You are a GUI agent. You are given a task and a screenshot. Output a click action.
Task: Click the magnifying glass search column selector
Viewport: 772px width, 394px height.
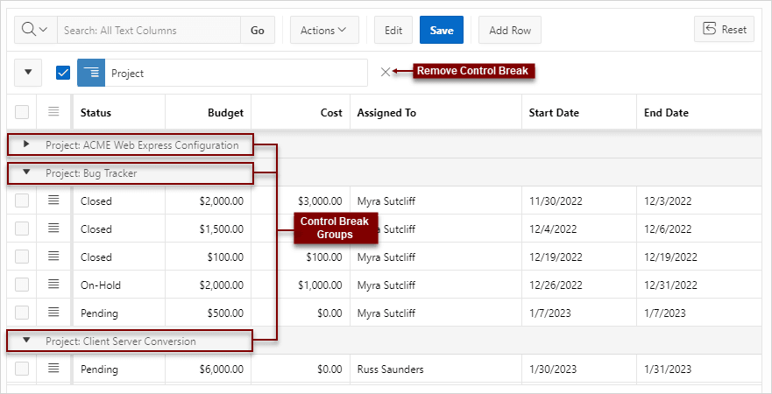point(35,30)
